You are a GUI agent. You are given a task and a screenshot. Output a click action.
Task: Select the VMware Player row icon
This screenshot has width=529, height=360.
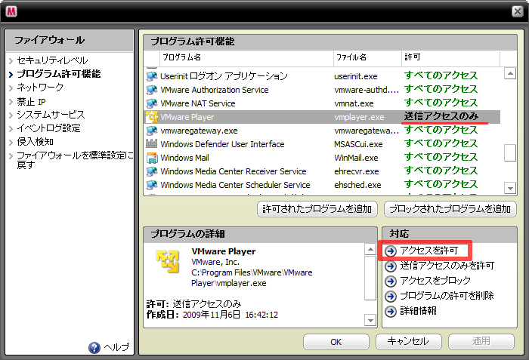click(151, 117)
